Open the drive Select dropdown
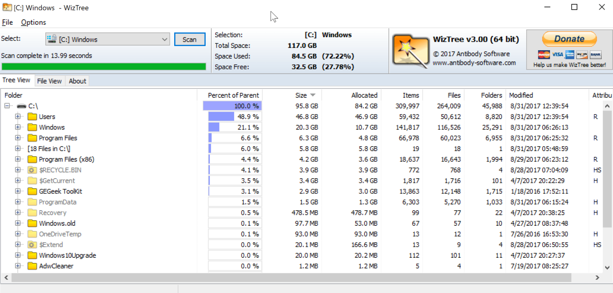The width and height of the screenshot is (613, 293). coord(108,39)
